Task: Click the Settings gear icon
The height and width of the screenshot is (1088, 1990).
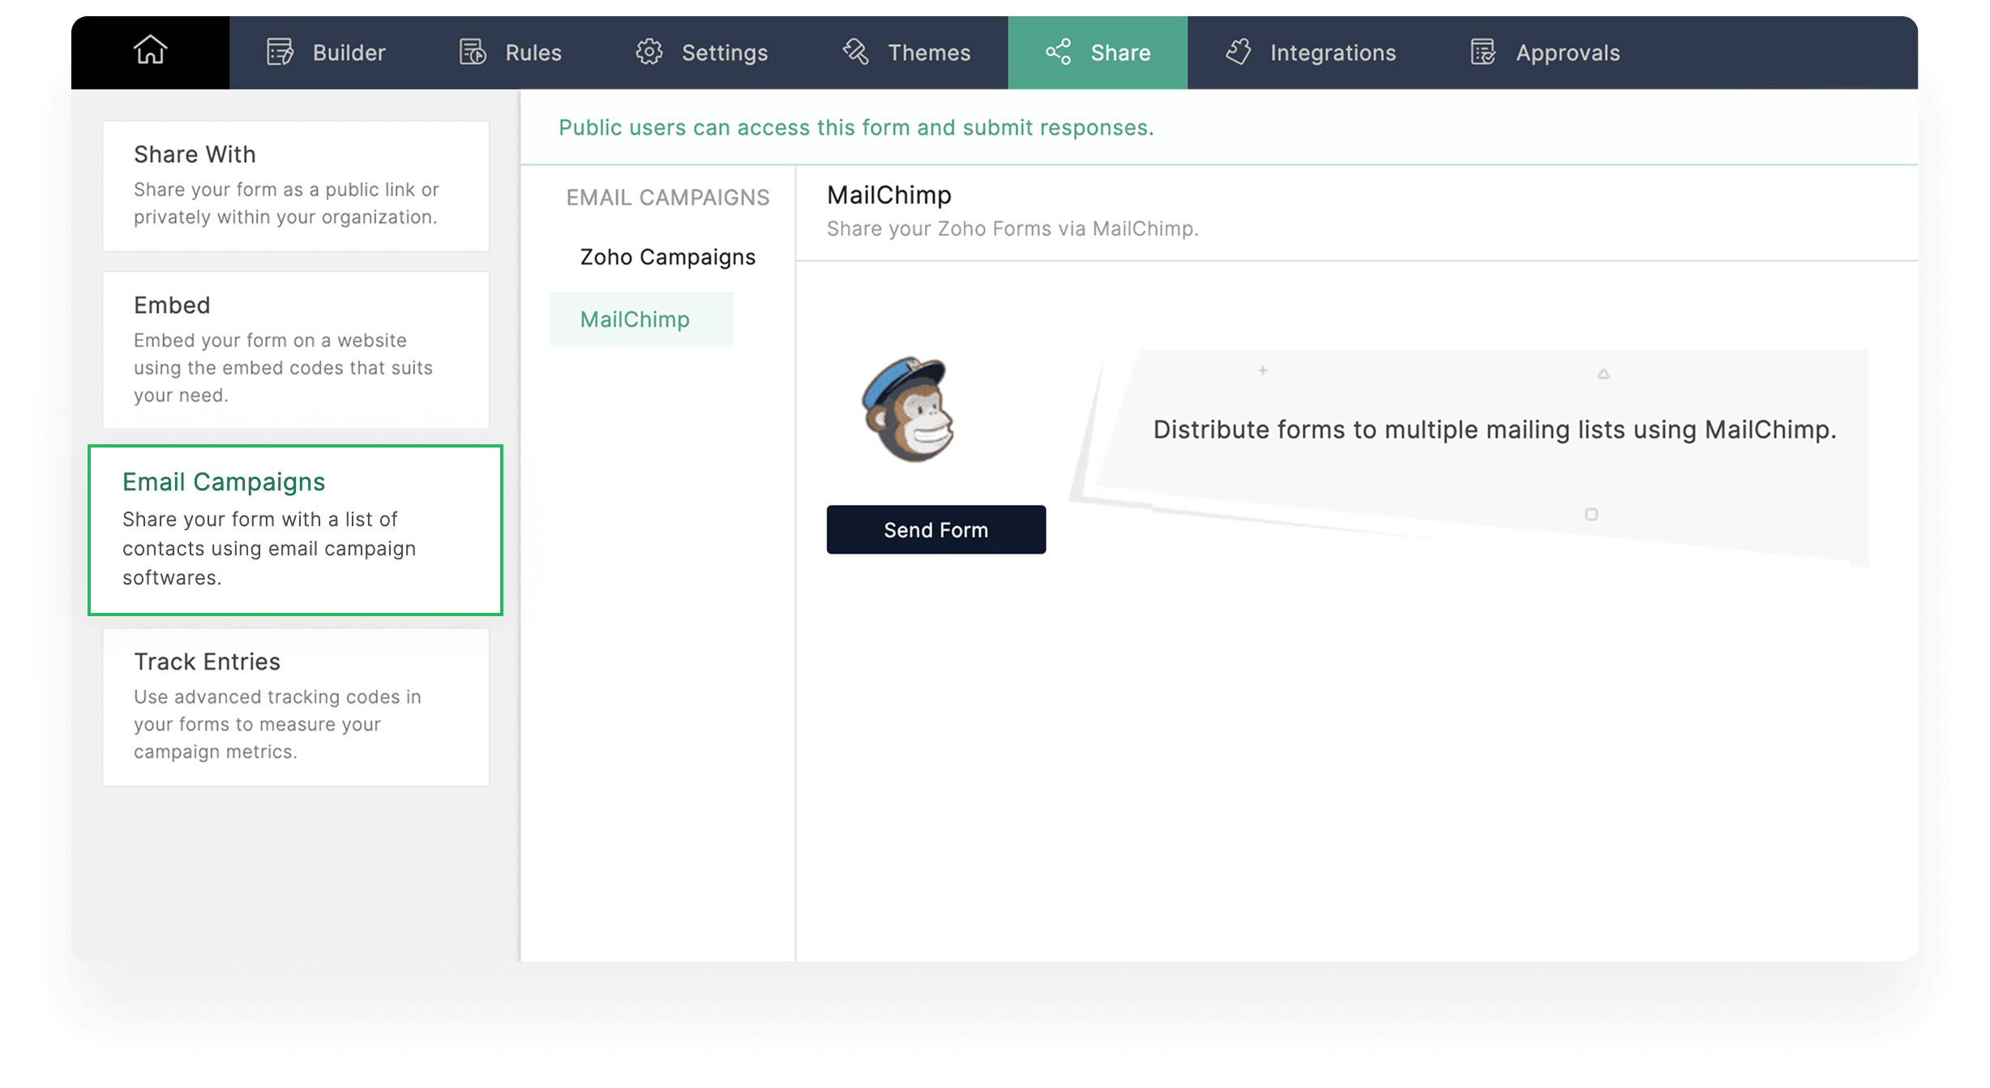Action: coord(648,53)
